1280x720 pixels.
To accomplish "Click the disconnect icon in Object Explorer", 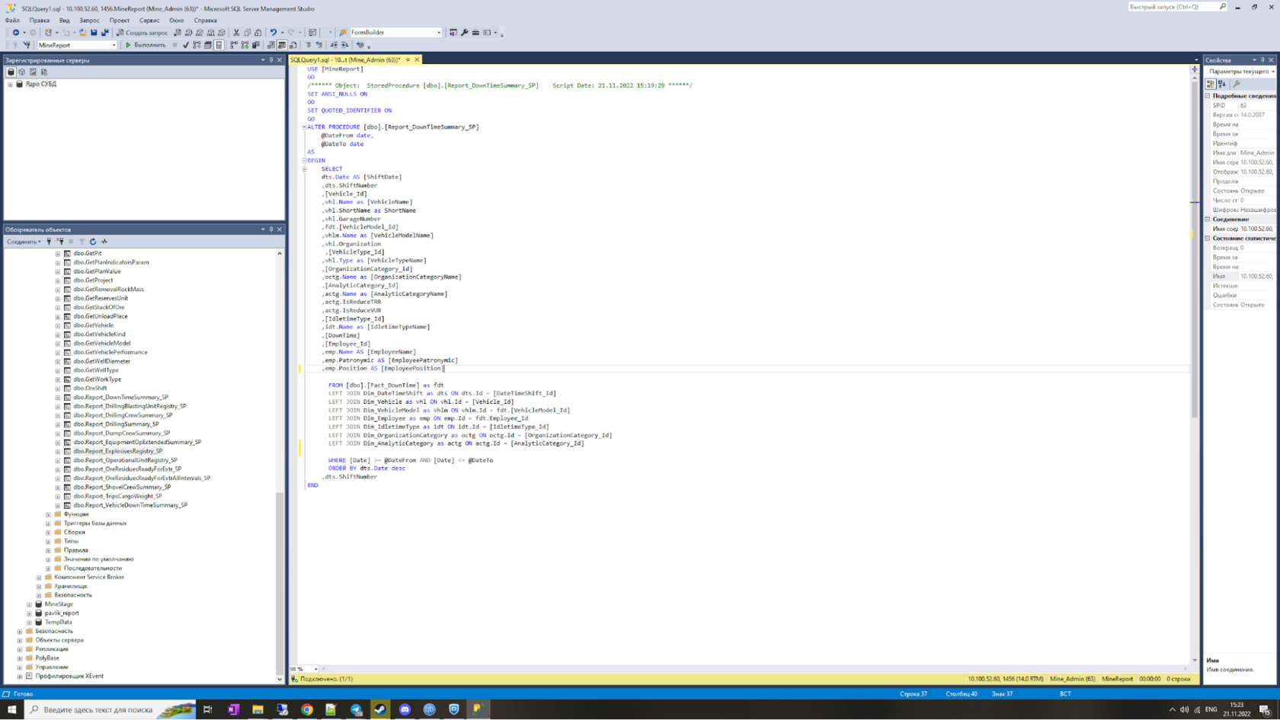I will click(60, 242).
